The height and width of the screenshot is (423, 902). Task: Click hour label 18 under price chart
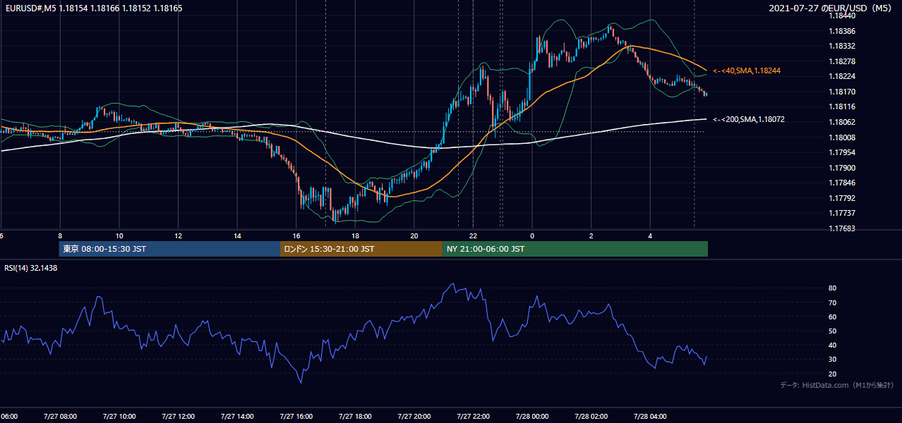(355, 235)
